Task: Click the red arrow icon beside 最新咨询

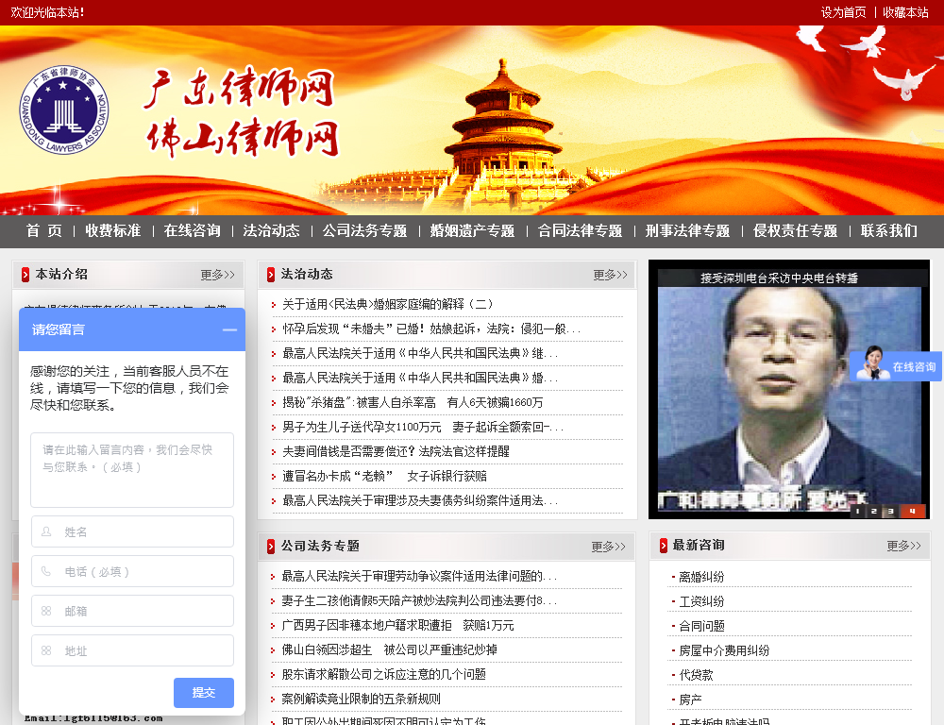Action: click(x=664, y=546)
